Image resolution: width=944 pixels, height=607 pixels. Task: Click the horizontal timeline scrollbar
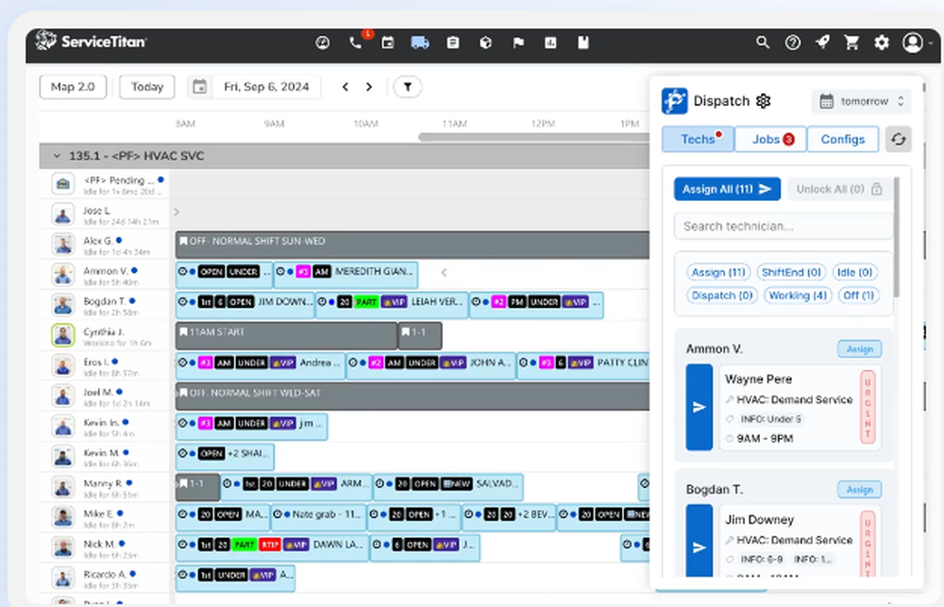[x=534, y=137]
